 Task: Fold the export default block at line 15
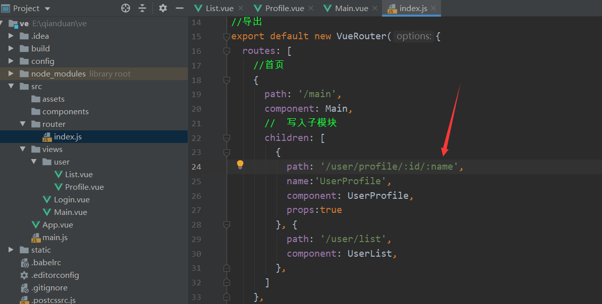pyautogui.click(x=227, y=37)
